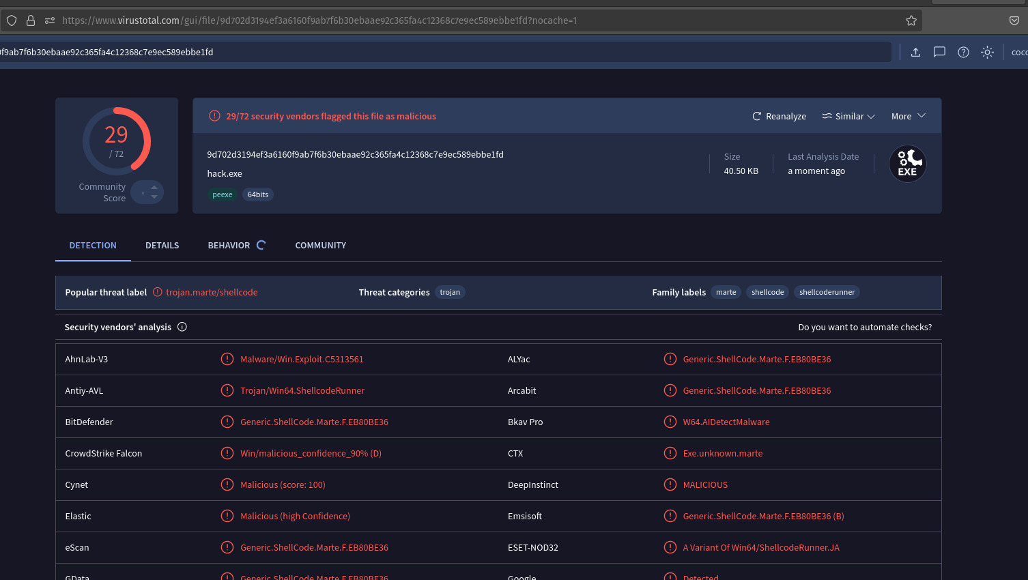
Task: Open the Pocket save icon
Action: pos(1014,20)
